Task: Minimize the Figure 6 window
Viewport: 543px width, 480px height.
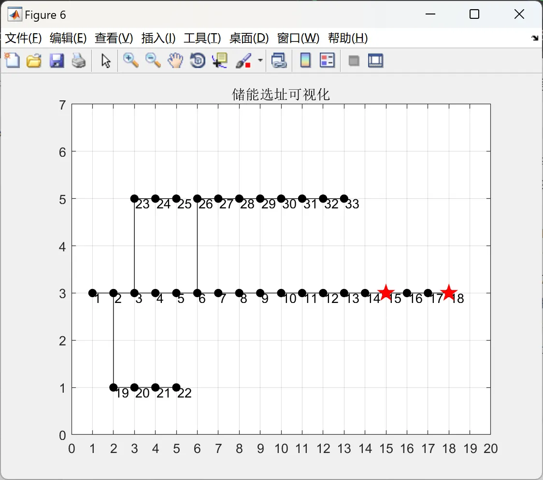Action: click(x=430, y=14)
